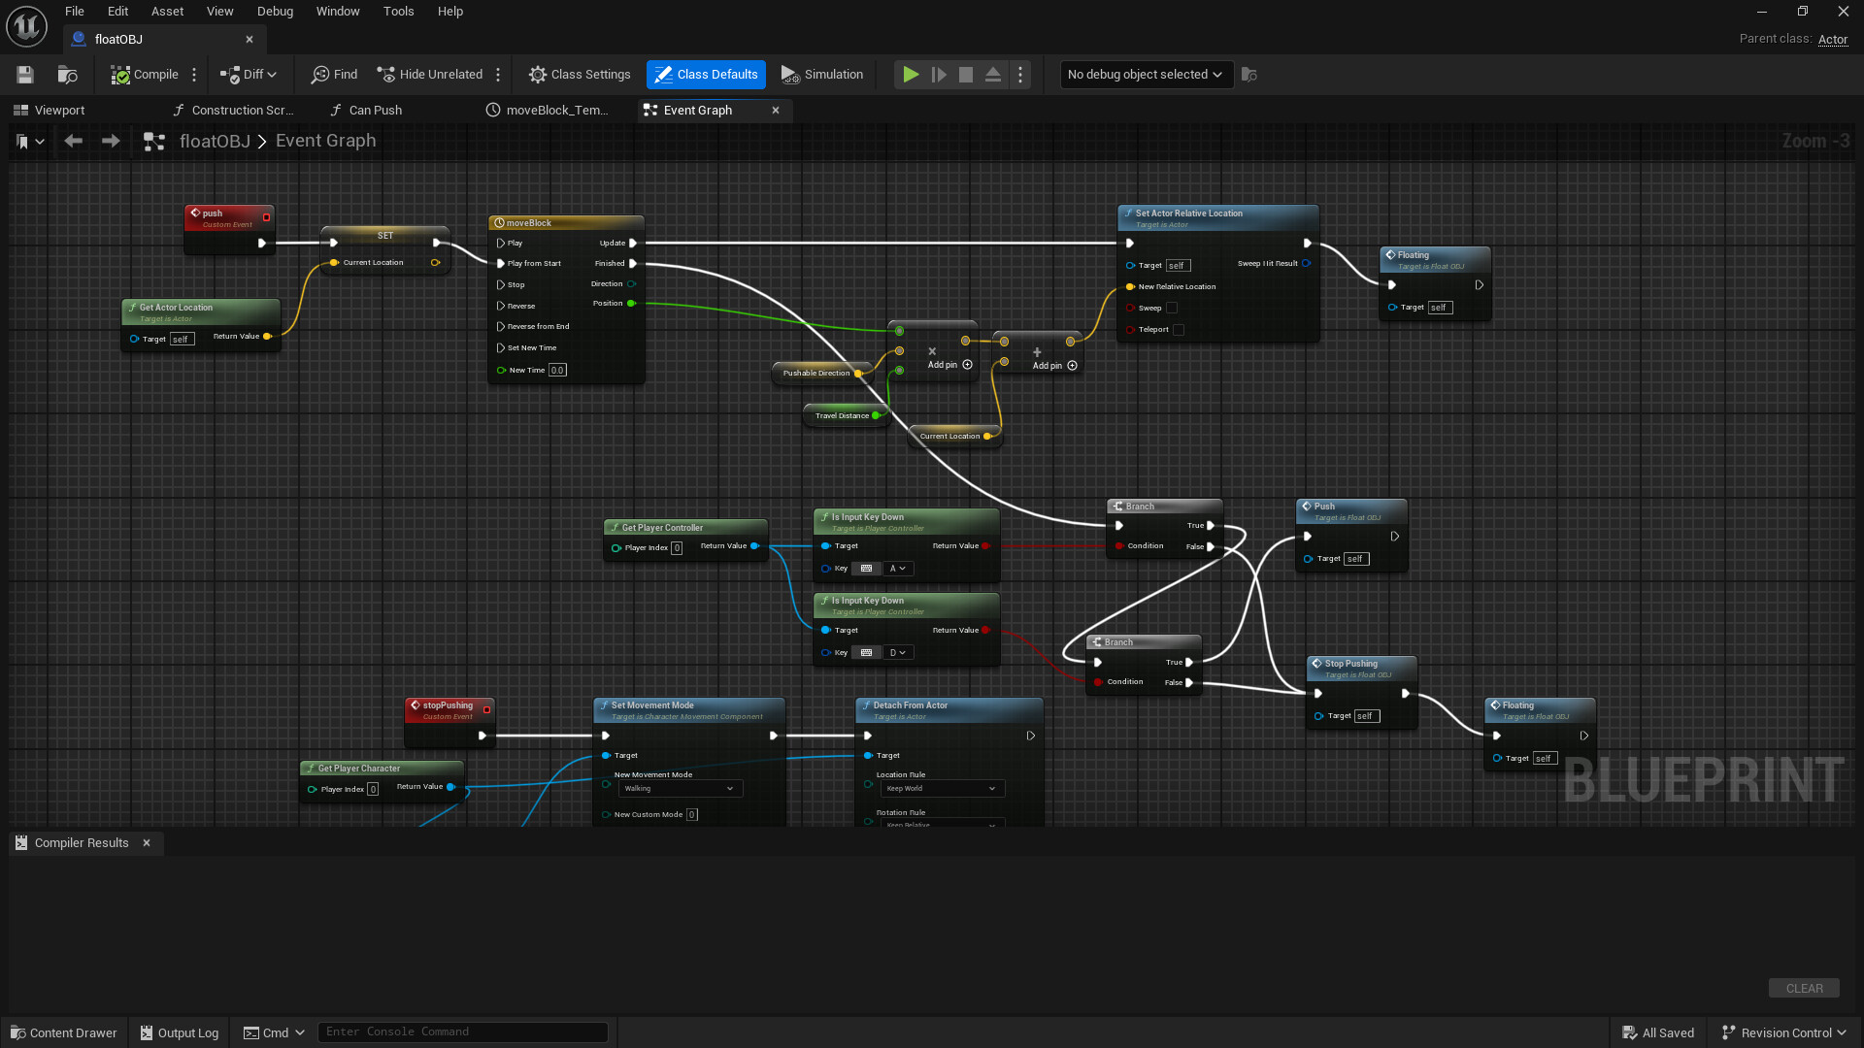Adjust the New Time value on moveBlock

coord(557,370)
